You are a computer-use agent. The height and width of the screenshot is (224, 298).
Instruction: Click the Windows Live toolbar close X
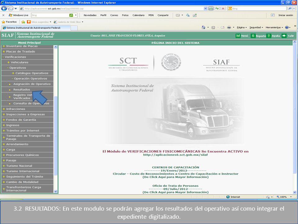pos(3,15)
